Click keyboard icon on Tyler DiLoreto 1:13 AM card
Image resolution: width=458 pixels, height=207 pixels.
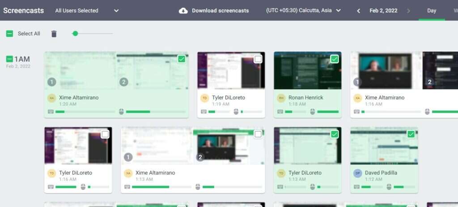tap(280, 187)
